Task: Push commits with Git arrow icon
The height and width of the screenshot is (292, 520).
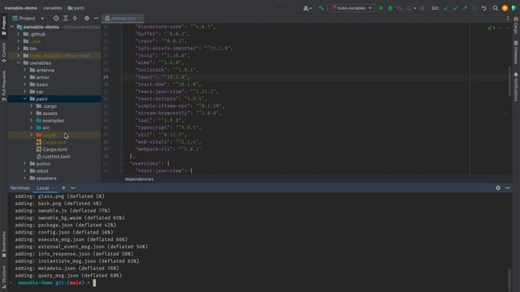Action: 465,8
